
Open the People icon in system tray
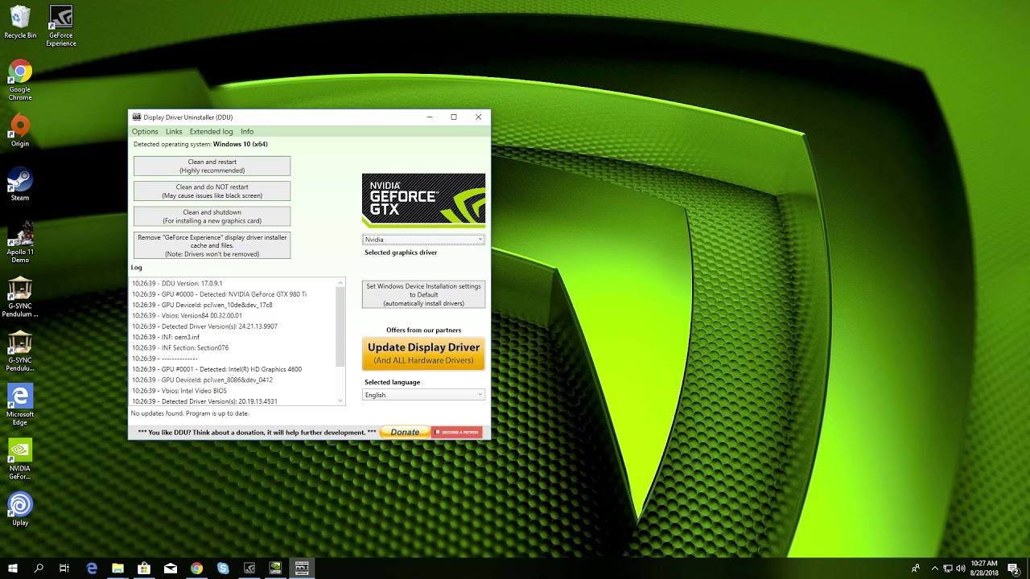916,569
